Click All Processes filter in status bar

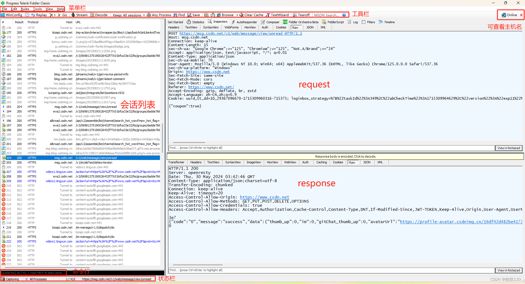click(36, 279)
